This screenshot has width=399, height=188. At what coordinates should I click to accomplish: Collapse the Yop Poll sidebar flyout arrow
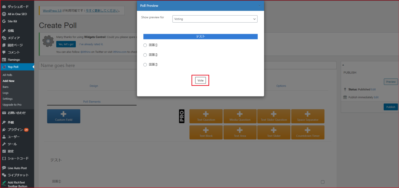tap(33, 67)
